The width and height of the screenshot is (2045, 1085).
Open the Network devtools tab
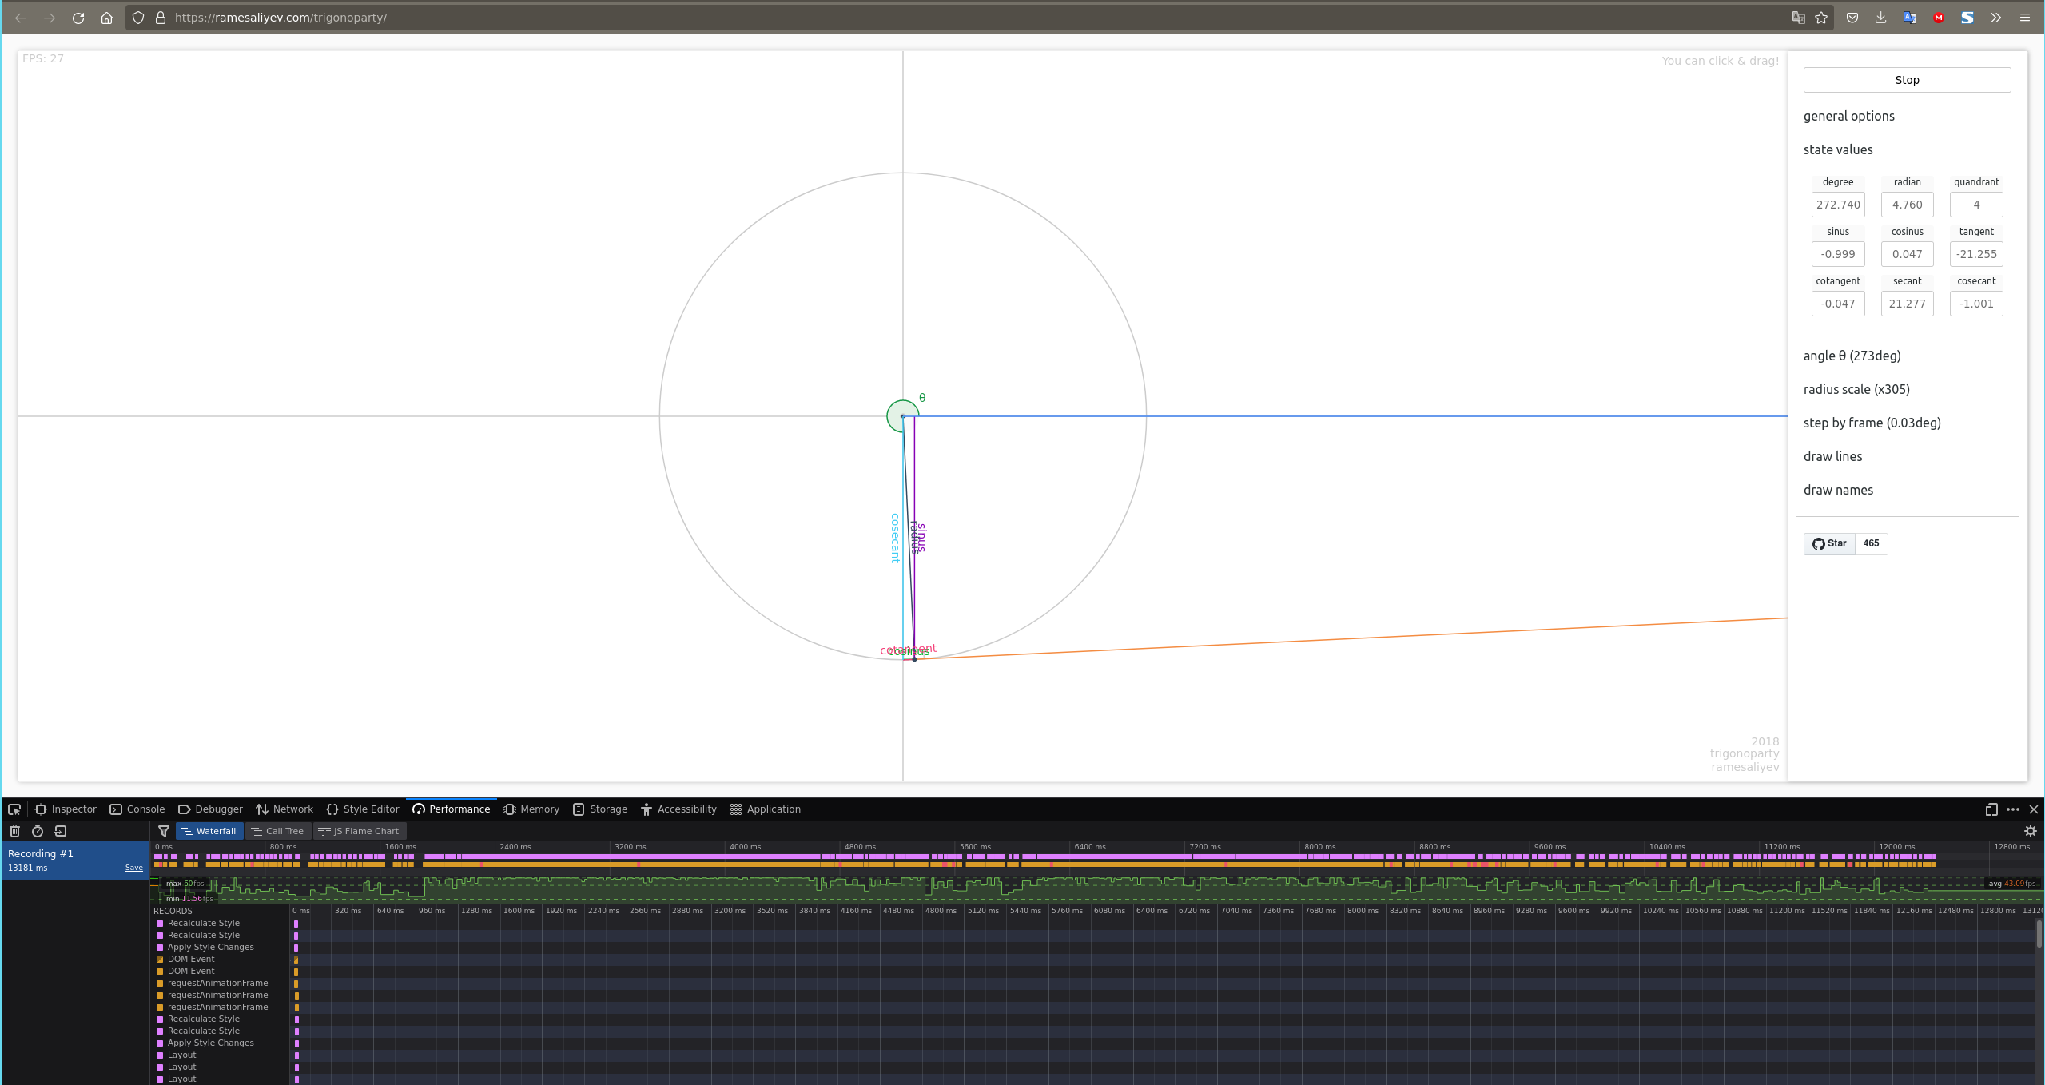pyautogui.click(x=284, y=809)
